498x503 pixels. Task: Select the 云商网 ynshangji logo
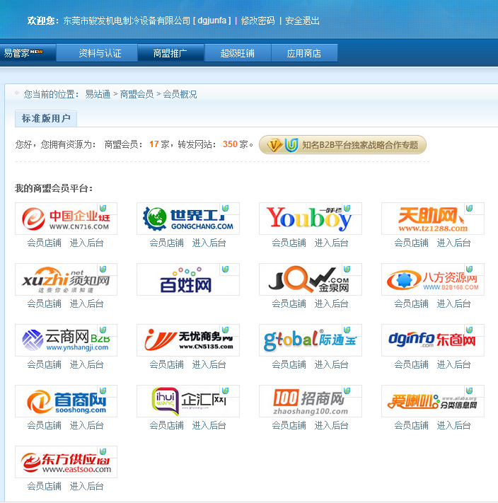point(66,340)
